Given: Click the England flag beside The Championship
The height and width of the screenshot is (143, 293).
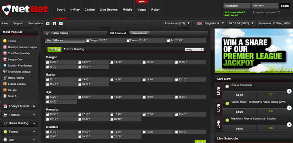Looking at the screenshot, I should [x=5, y=53].
